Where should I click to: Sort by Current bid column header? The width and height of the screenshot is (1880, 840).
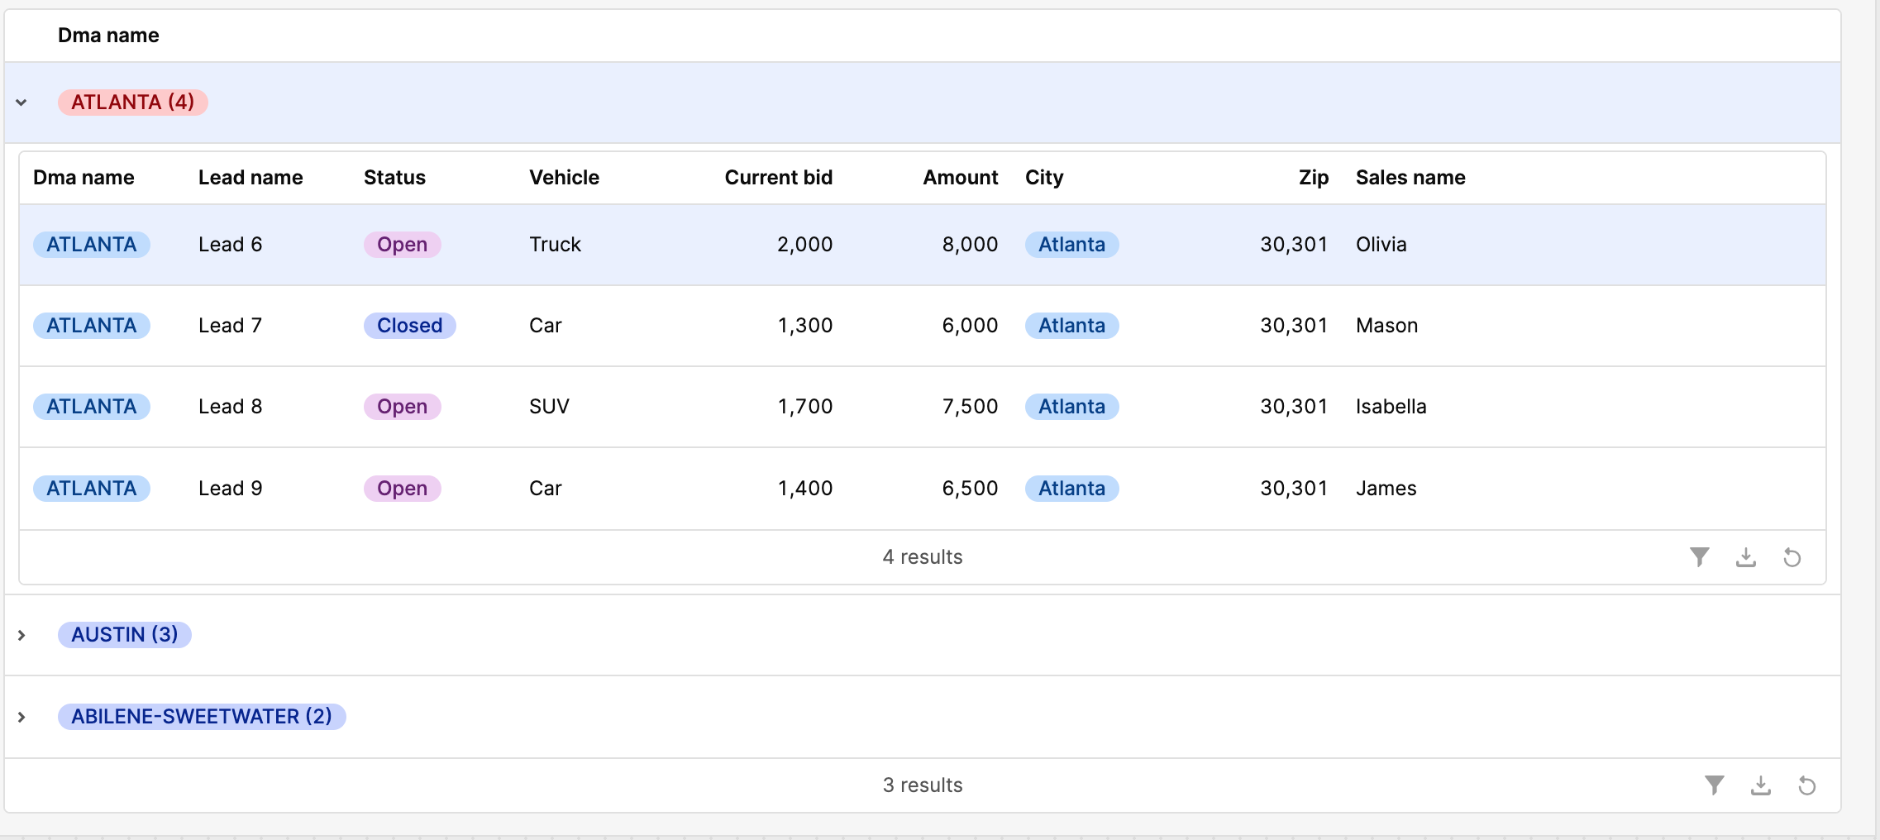pos(778,178)
